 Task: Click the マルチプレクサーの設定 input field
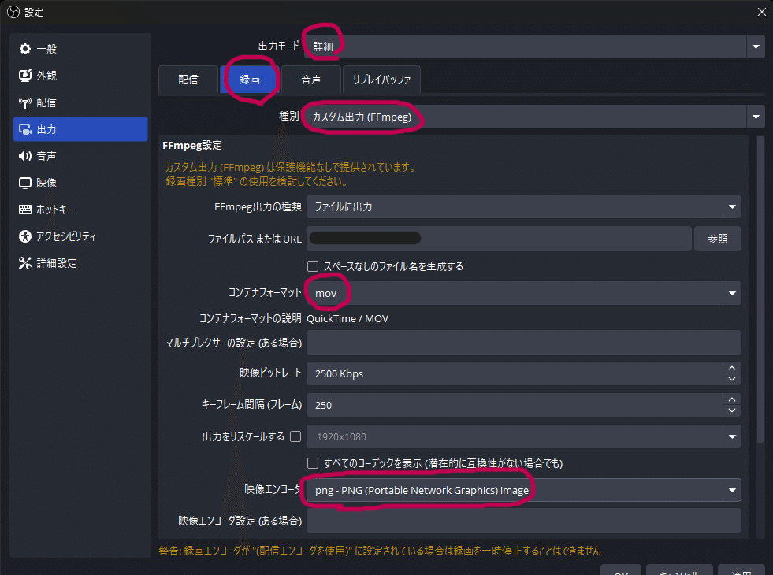[526, 342]
